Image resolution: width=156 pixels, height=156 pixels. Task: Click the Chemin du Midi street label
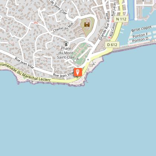[x=63, y=27]
